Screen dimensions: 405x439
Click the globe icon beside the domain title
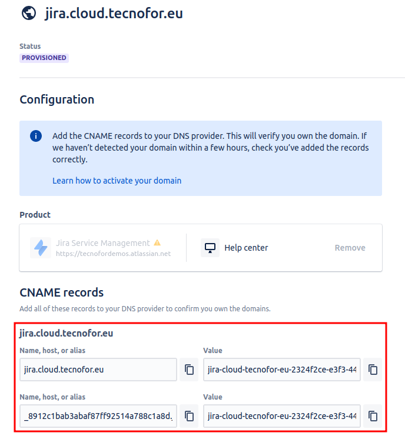pyautogui.click(x=28, y=13)
